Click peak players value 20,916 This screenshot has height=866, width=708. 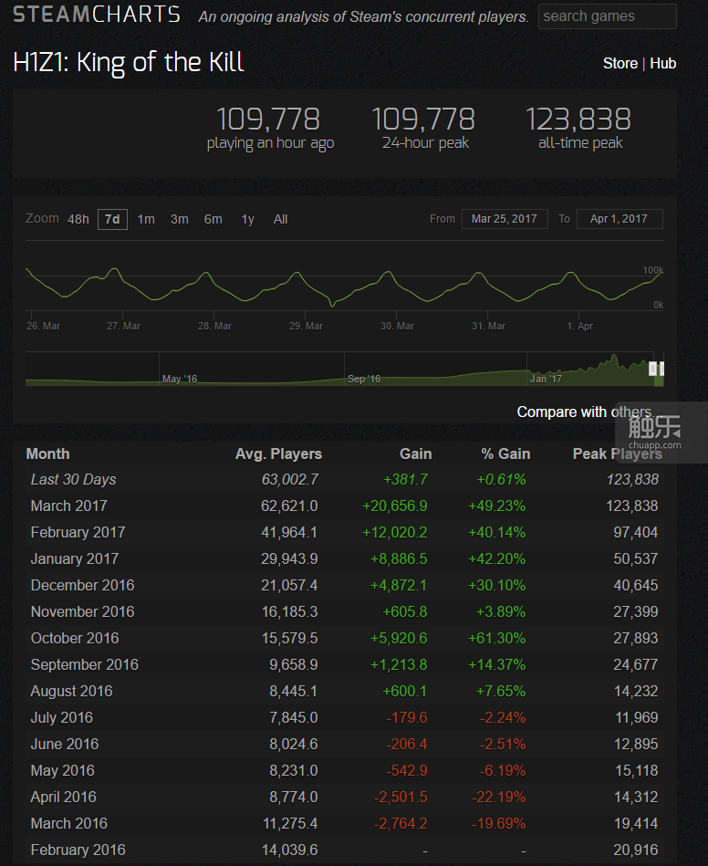pyautogui.click(x=636, y=850)
